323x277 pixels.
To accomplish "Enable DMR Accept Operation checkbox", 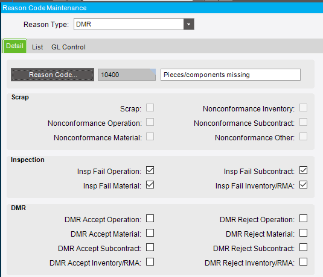I will point(150,219).
